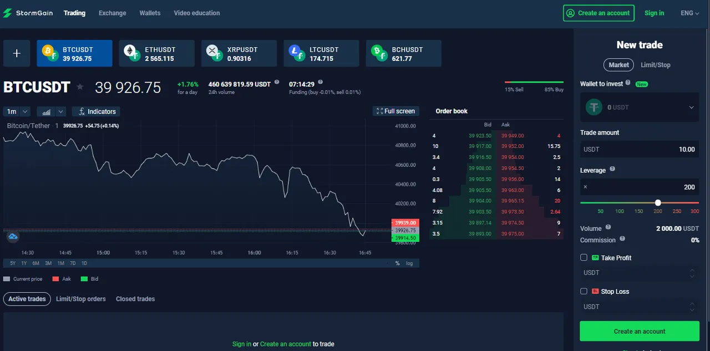Adjust Stop Loss value stepper
This screenshot has height=351, width=710.
point(692,307)
